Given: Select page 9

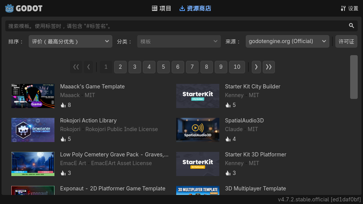Looking at the screenshot, I should 221,67.
